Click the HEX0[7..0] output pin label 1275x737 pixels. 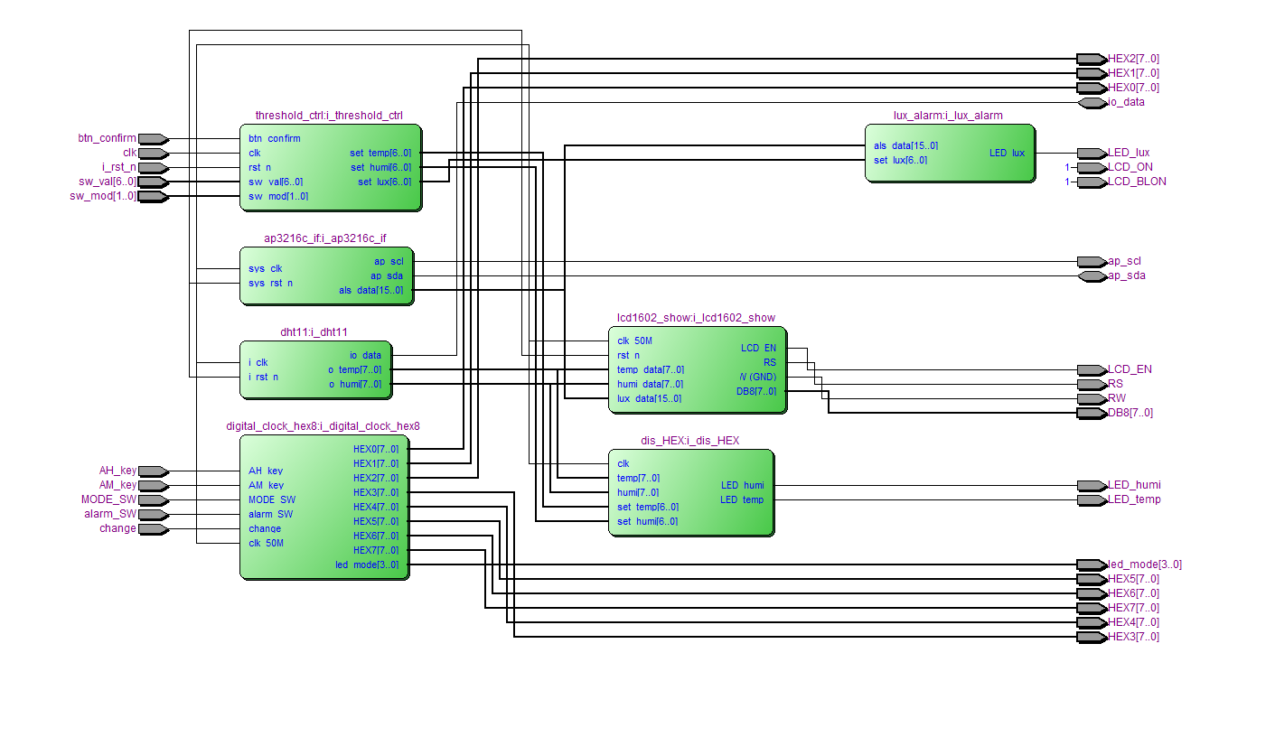click(1134, 89)
